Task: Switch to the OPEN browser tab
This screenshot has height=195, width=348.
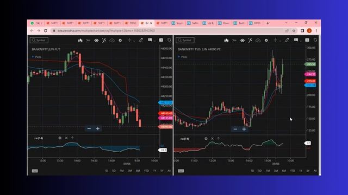Action: [x=255, y=23]
